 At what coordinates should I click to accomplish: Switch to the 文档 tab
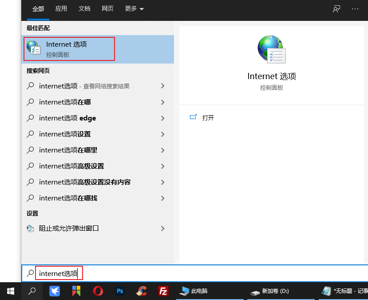[x=84, y=9]
